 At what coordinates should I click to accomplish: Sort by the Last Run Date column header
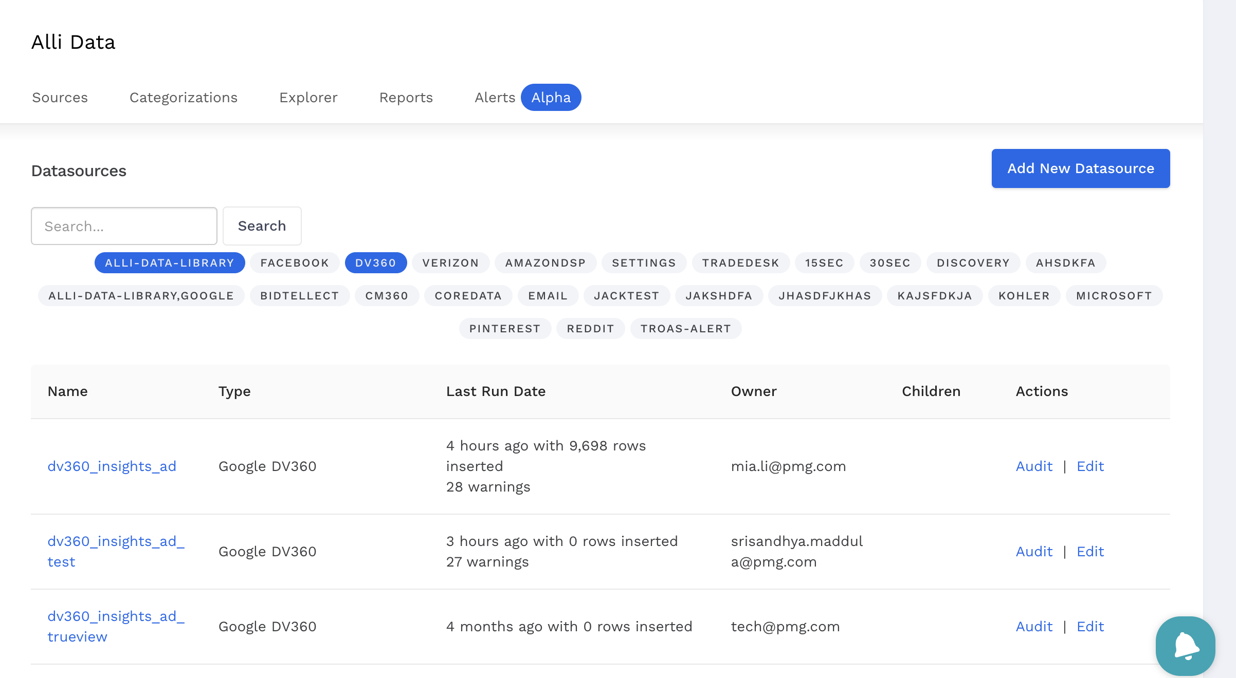(x=496, y=391)
